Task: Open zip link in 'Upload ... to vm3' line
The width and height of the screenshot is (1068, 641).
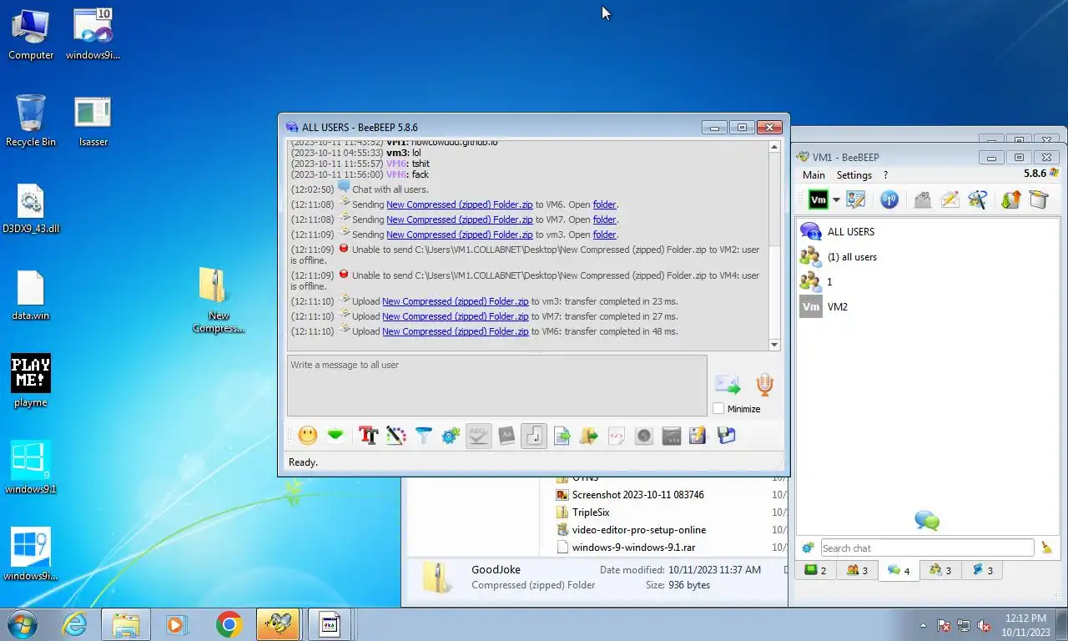Action: [x=455, y=301]
